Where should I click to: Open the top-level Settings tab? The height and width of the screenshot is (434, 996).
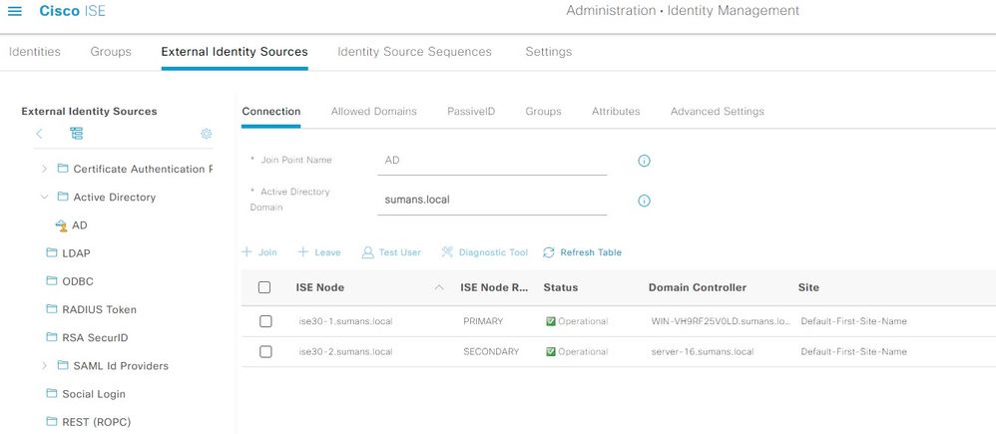pos(548,52)
